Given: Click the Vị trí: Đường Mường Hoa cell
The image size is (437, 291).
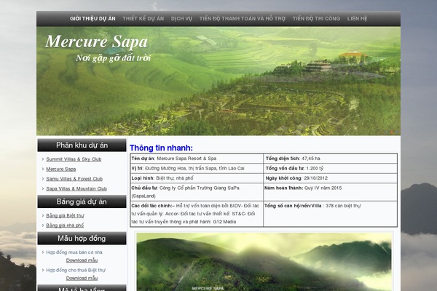Looking at the screenshot, I should [197, 169].
